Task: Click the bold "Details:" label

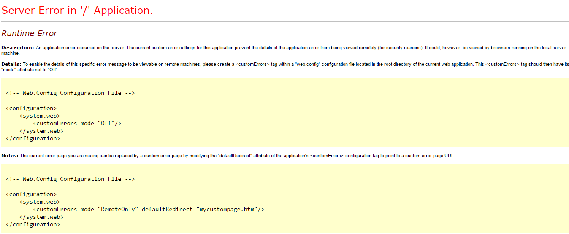Action: coord(11,64)
